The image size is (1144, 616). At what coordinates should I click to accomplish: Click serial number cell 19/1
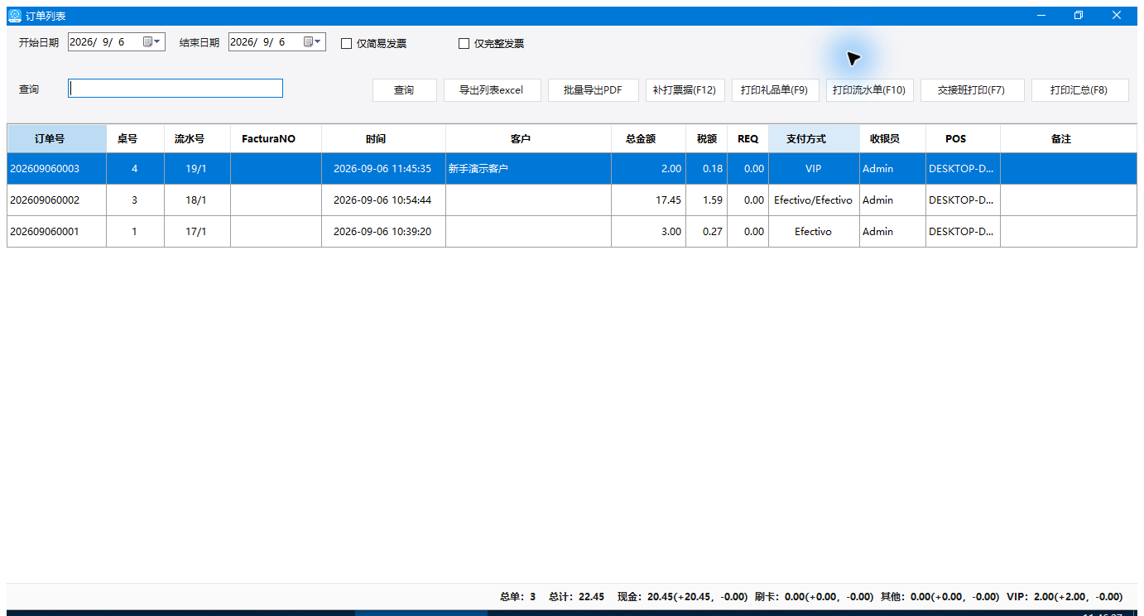(196, 169)
